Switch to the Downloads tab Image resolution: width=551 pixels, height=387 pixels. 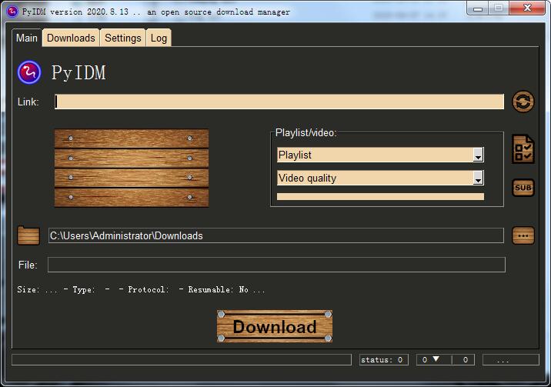click(x=71, y=38)
